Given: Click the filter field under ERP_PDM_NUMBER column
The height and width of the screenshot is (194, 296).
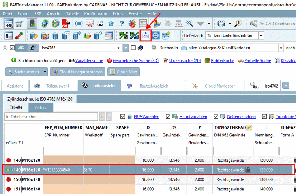Looking at the screenshot, I should pyautogui.click(x=63, y=151).
